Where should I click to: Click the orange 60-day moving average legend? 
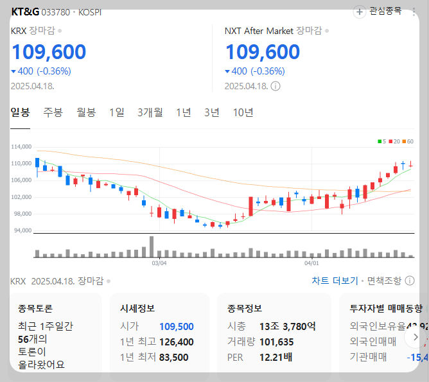coord(408,141)
